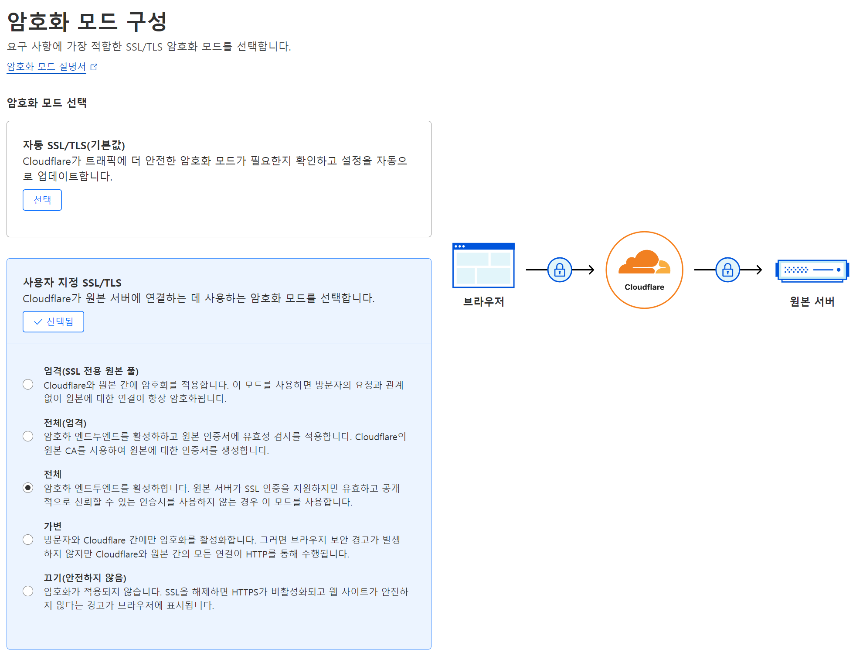
Task: Click the 선택됨 button for 사용자 지정 SSL/TLS
Action: [x=53, y=322]
